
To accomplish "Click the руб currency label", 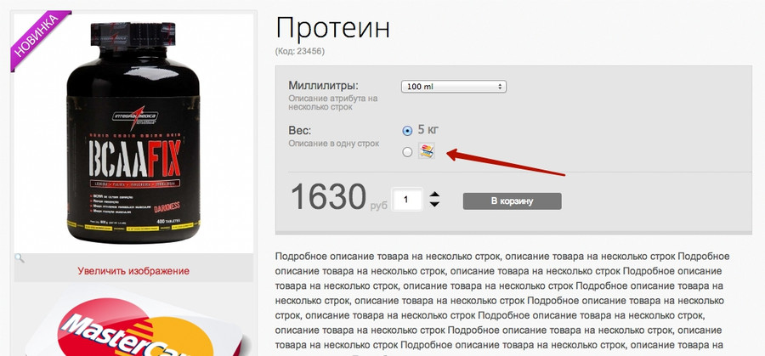I will (378, 206).
